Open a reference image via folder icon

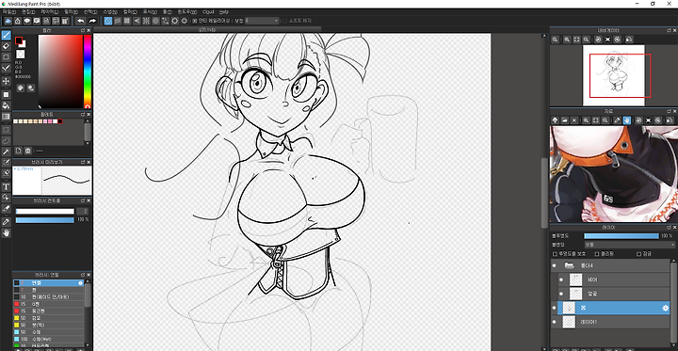[565, 120]
